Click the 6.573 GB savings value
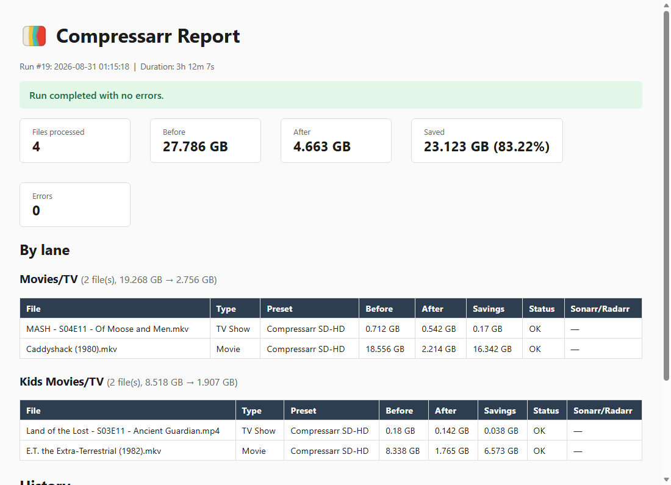The image size is (671, 485). click(x=501, y=451)
